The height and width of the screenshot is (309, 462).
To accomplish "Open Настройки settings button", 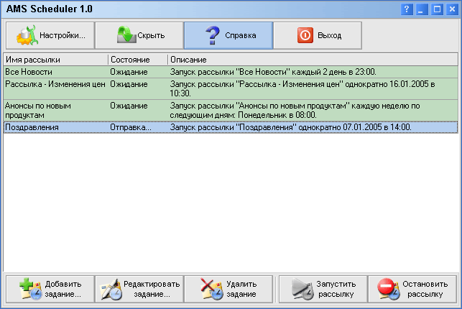I will [50, 34].
